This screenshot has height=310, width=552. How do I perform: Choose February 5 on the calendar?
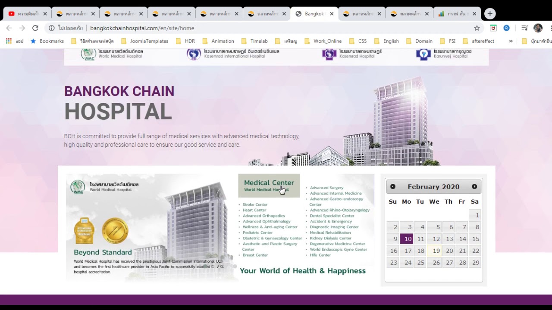coord(435,227)
